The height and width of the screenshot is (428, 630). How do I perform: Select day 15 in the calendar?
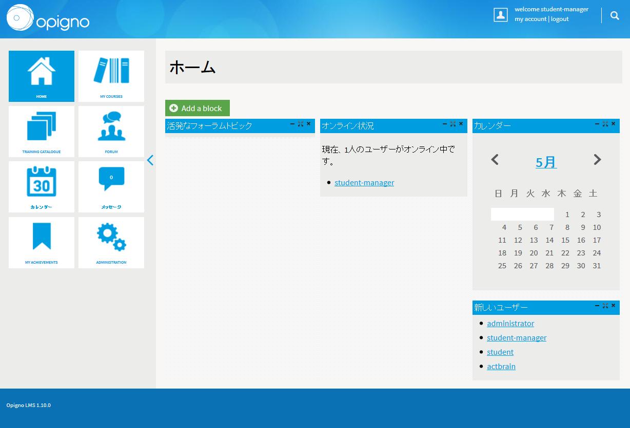565,240
